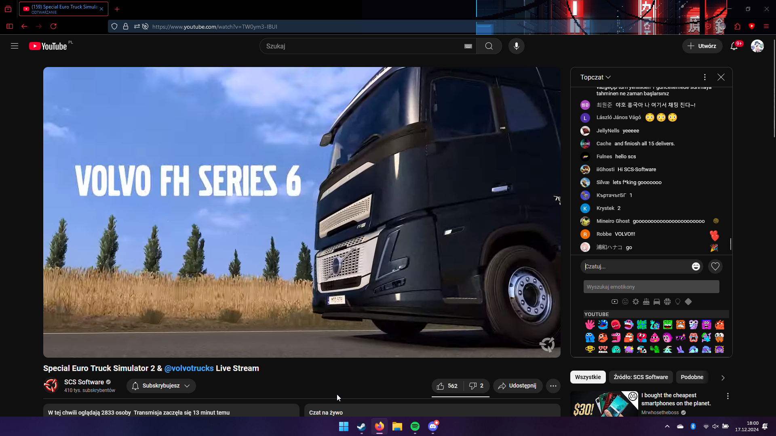Like the video with thumbs up
Image resolution: width=776 pixels, height=436 pixels.
click(x=447, y=386)
